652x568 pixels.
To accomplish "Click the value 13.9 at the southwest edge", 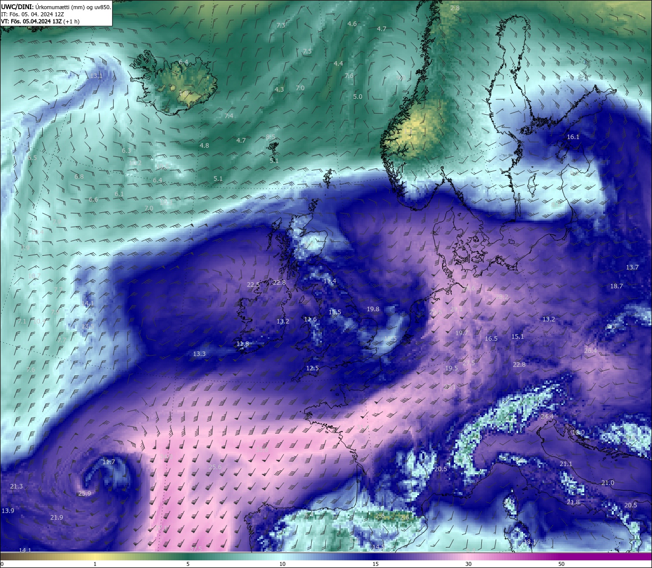I will point(8,511).
